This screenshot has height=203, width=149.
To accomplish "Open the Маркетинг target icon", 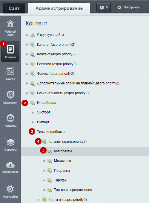I will pyautogui.click(x=10, y=95).
